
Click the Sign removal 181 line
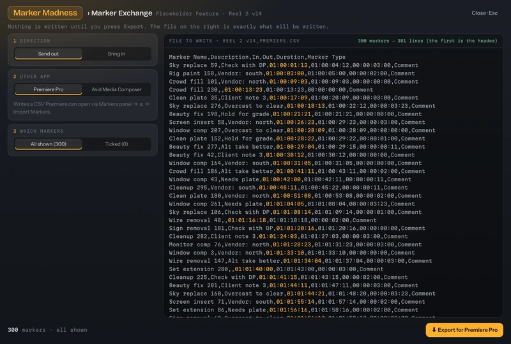(x=297, y=228)
